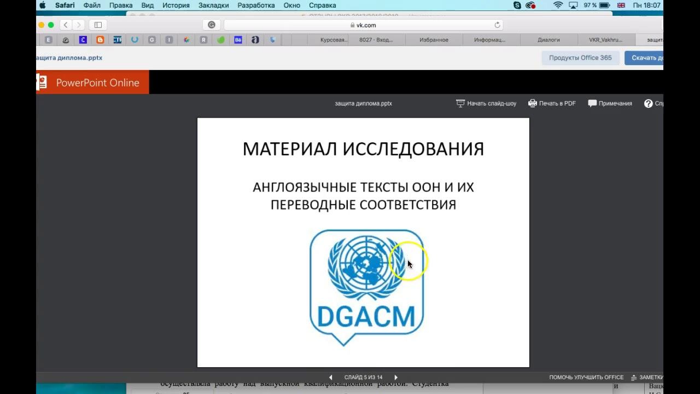Switch to the 8027 · Вход tab
Screen dimensions: 700x394
(x=376, y=39)
